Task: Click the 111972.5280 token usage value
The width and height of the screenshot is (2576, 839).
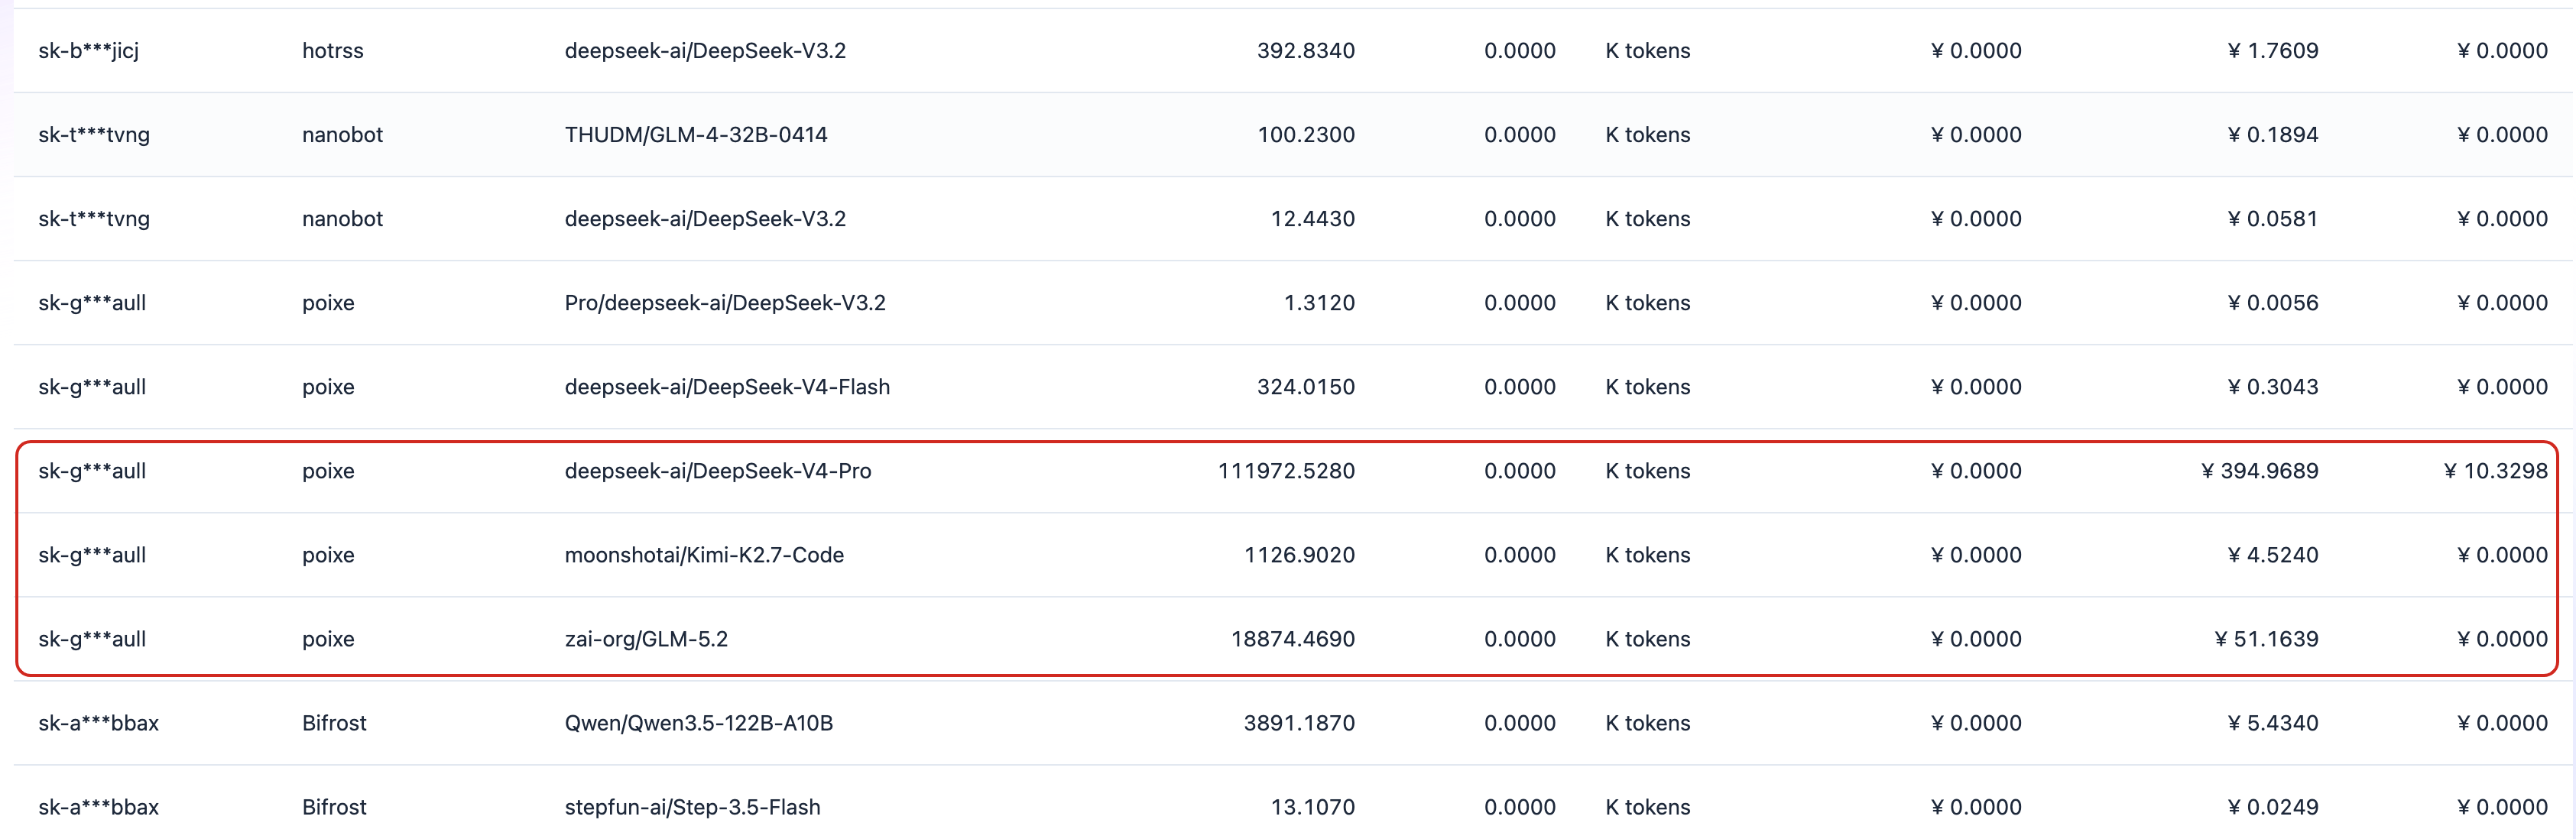Action: pos(1285,471)
